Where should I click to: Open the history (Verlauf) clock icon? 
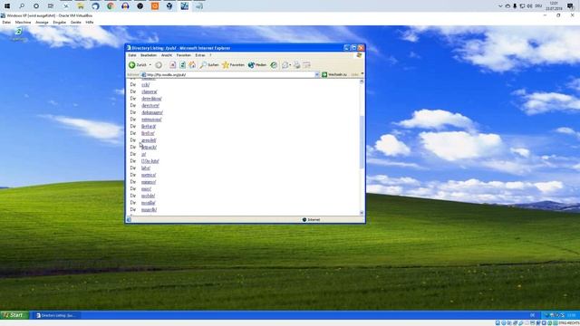click(274, 65)
